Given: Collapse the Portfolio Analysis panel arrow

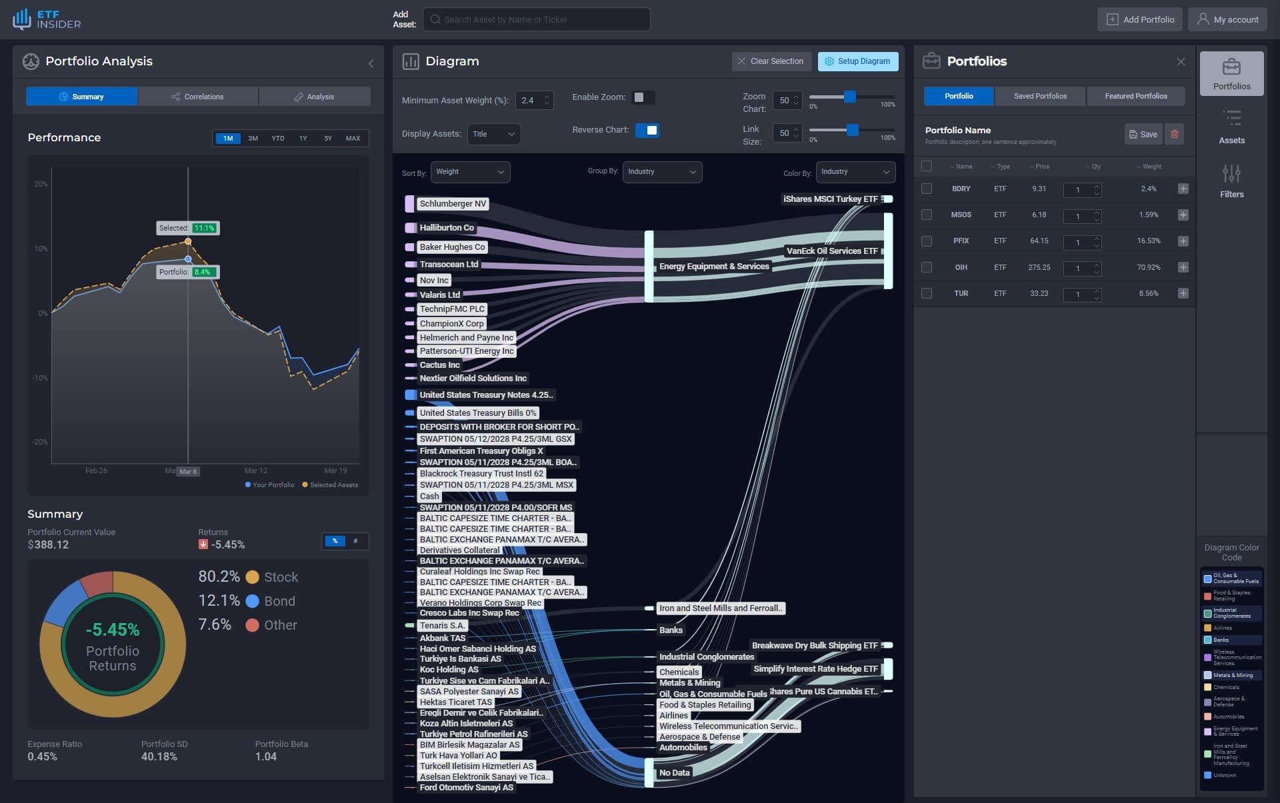Looking at the screenshot, I should 371,63.
